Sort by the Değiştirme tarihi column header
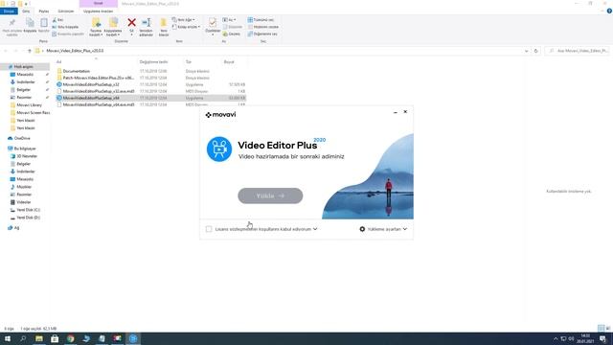The image size is (613, 345). (x=153, y=61)
